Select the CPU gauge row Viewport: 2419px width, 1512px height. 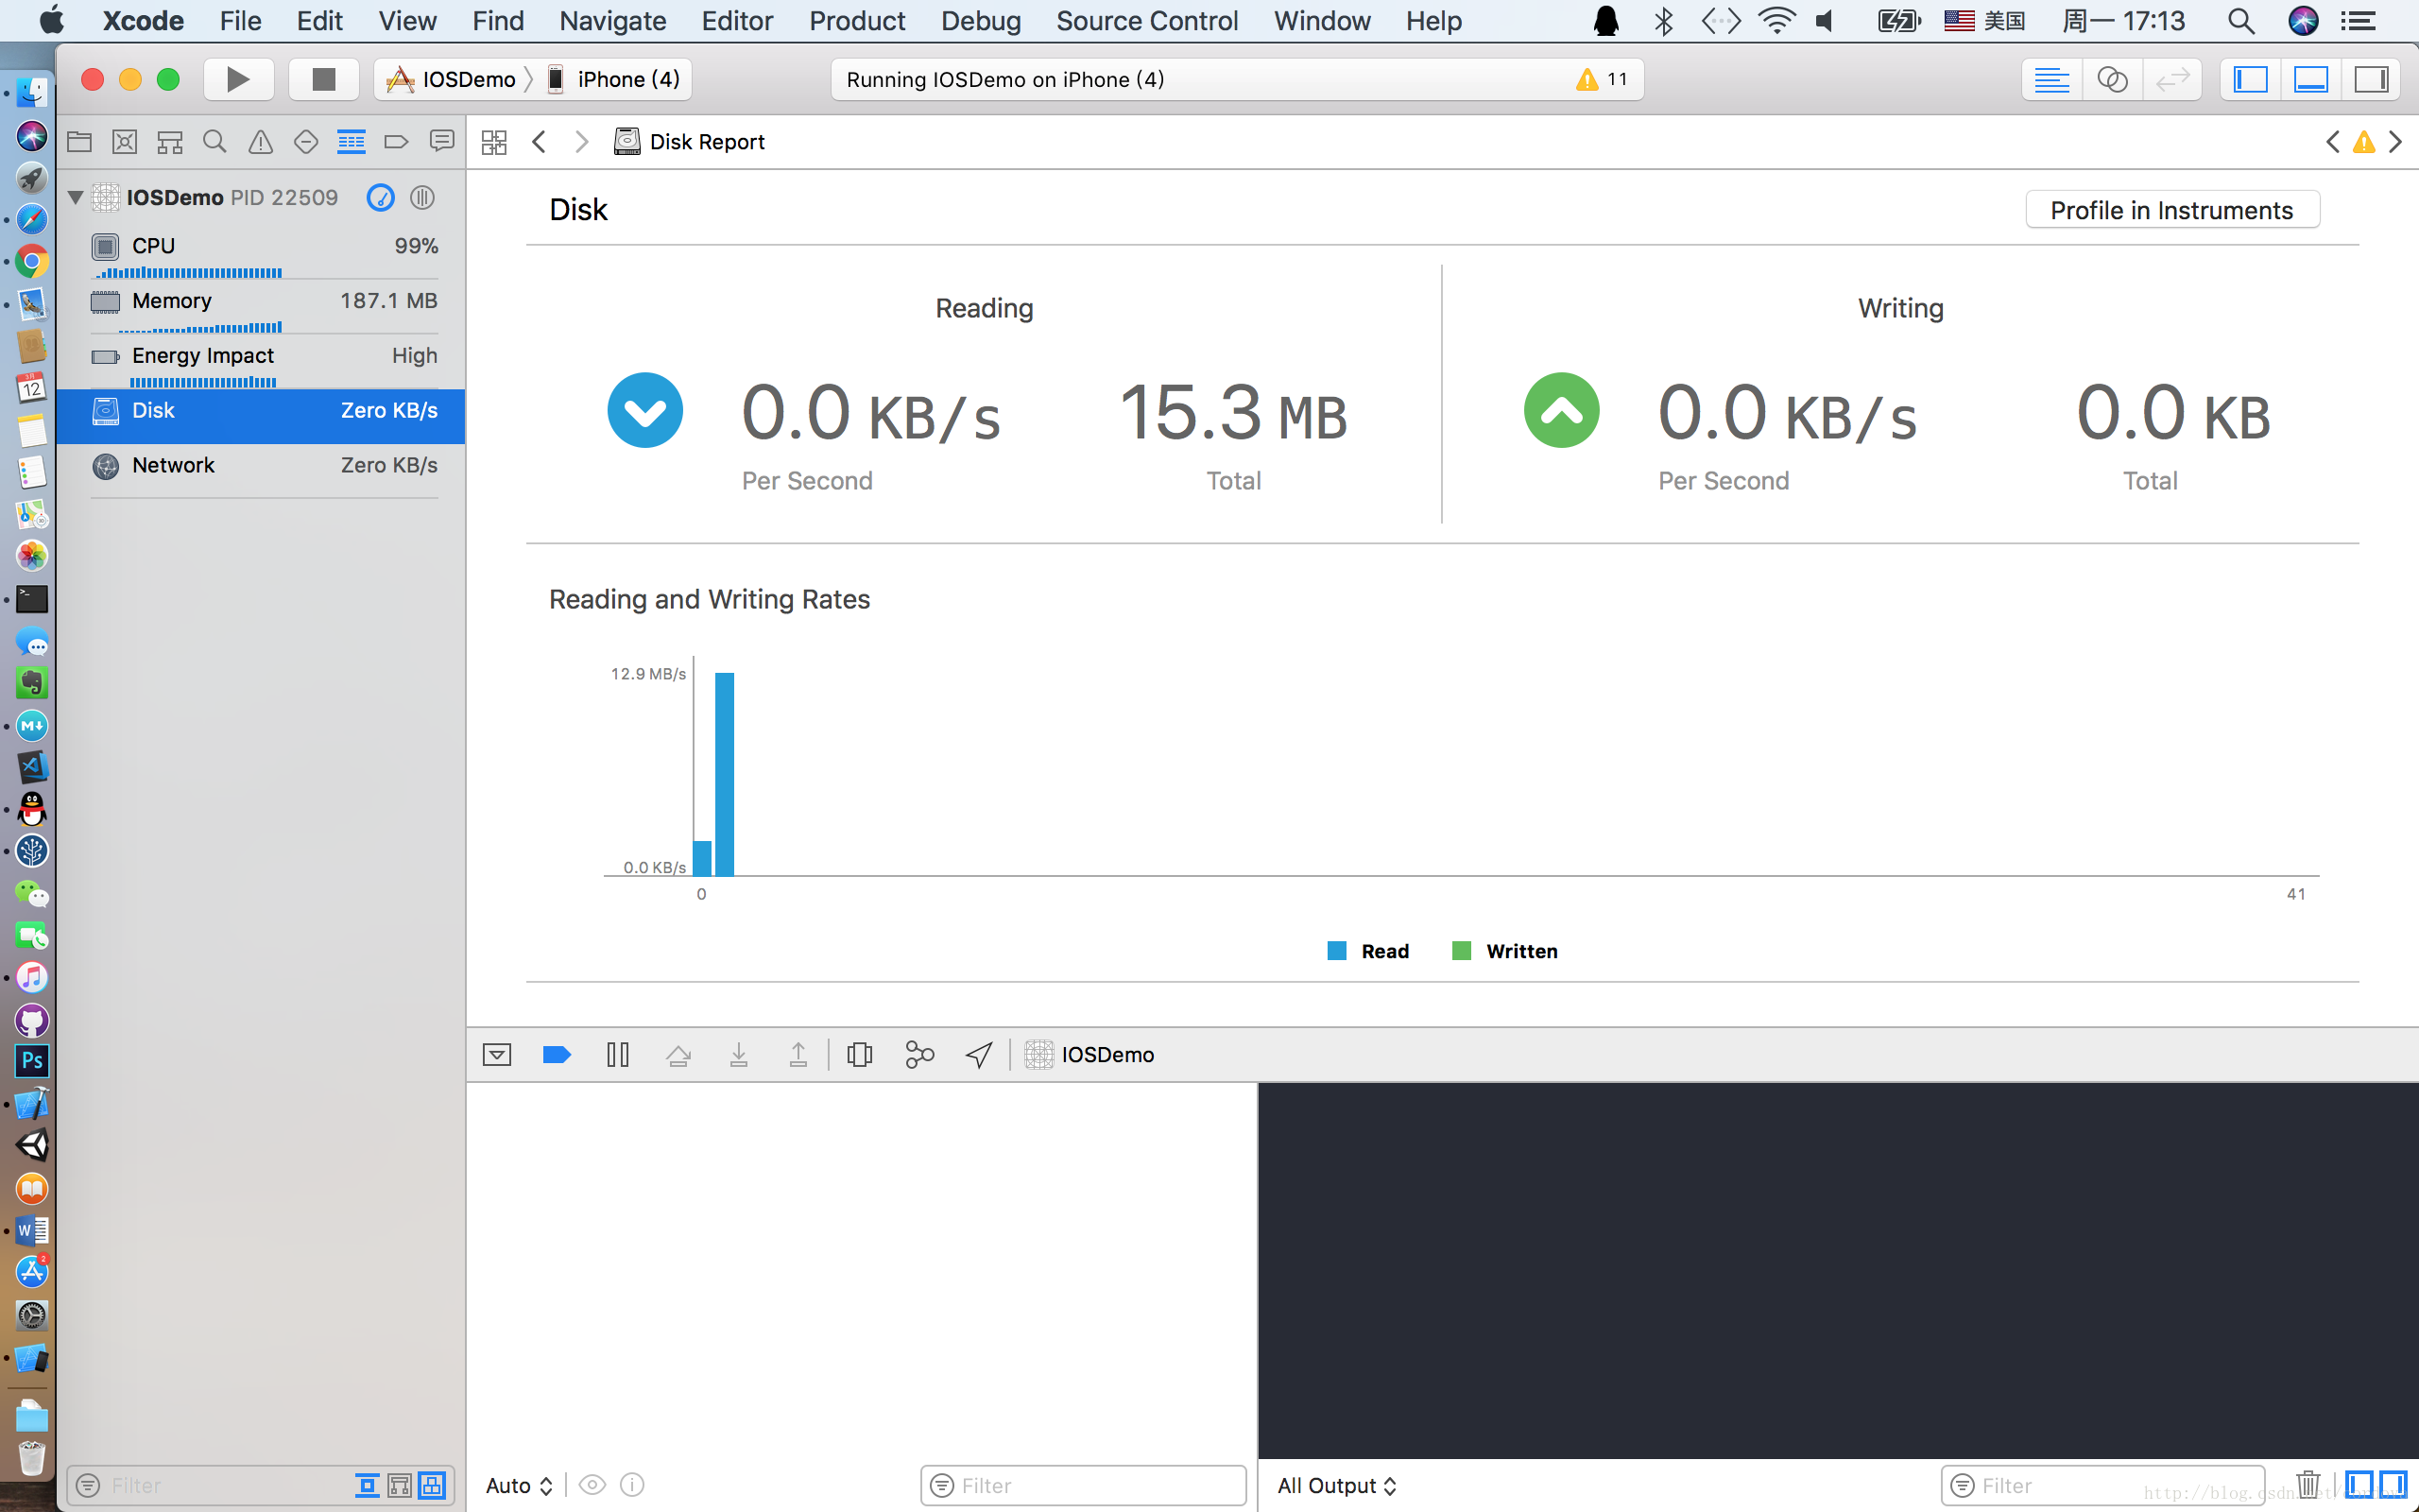(262, 252)
